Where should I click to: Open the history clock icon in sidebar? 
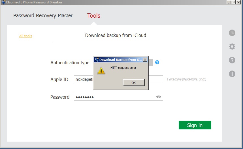point(232,33)
